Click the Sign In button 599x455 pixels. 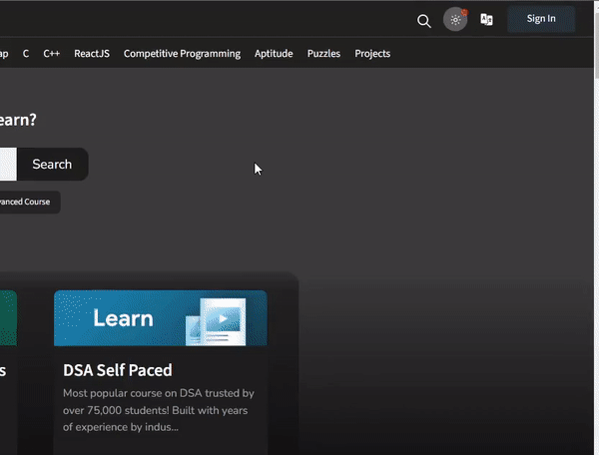[x=541, y=19]
